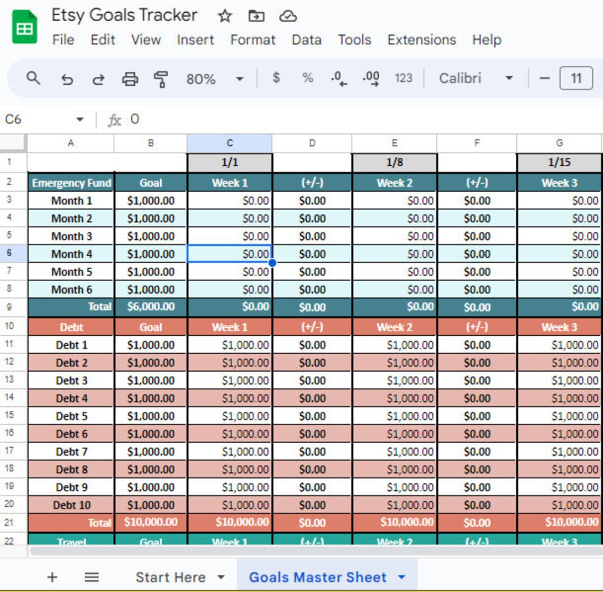This screenshot has width=603, height=592.
Task: Open the zoom level dropdown
Action: [240, 78]
